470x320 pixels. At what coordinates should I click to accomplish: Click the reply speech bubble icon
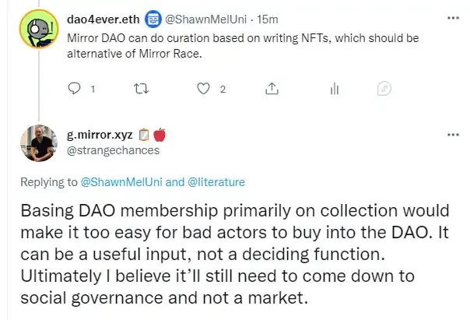click(75, 89)
